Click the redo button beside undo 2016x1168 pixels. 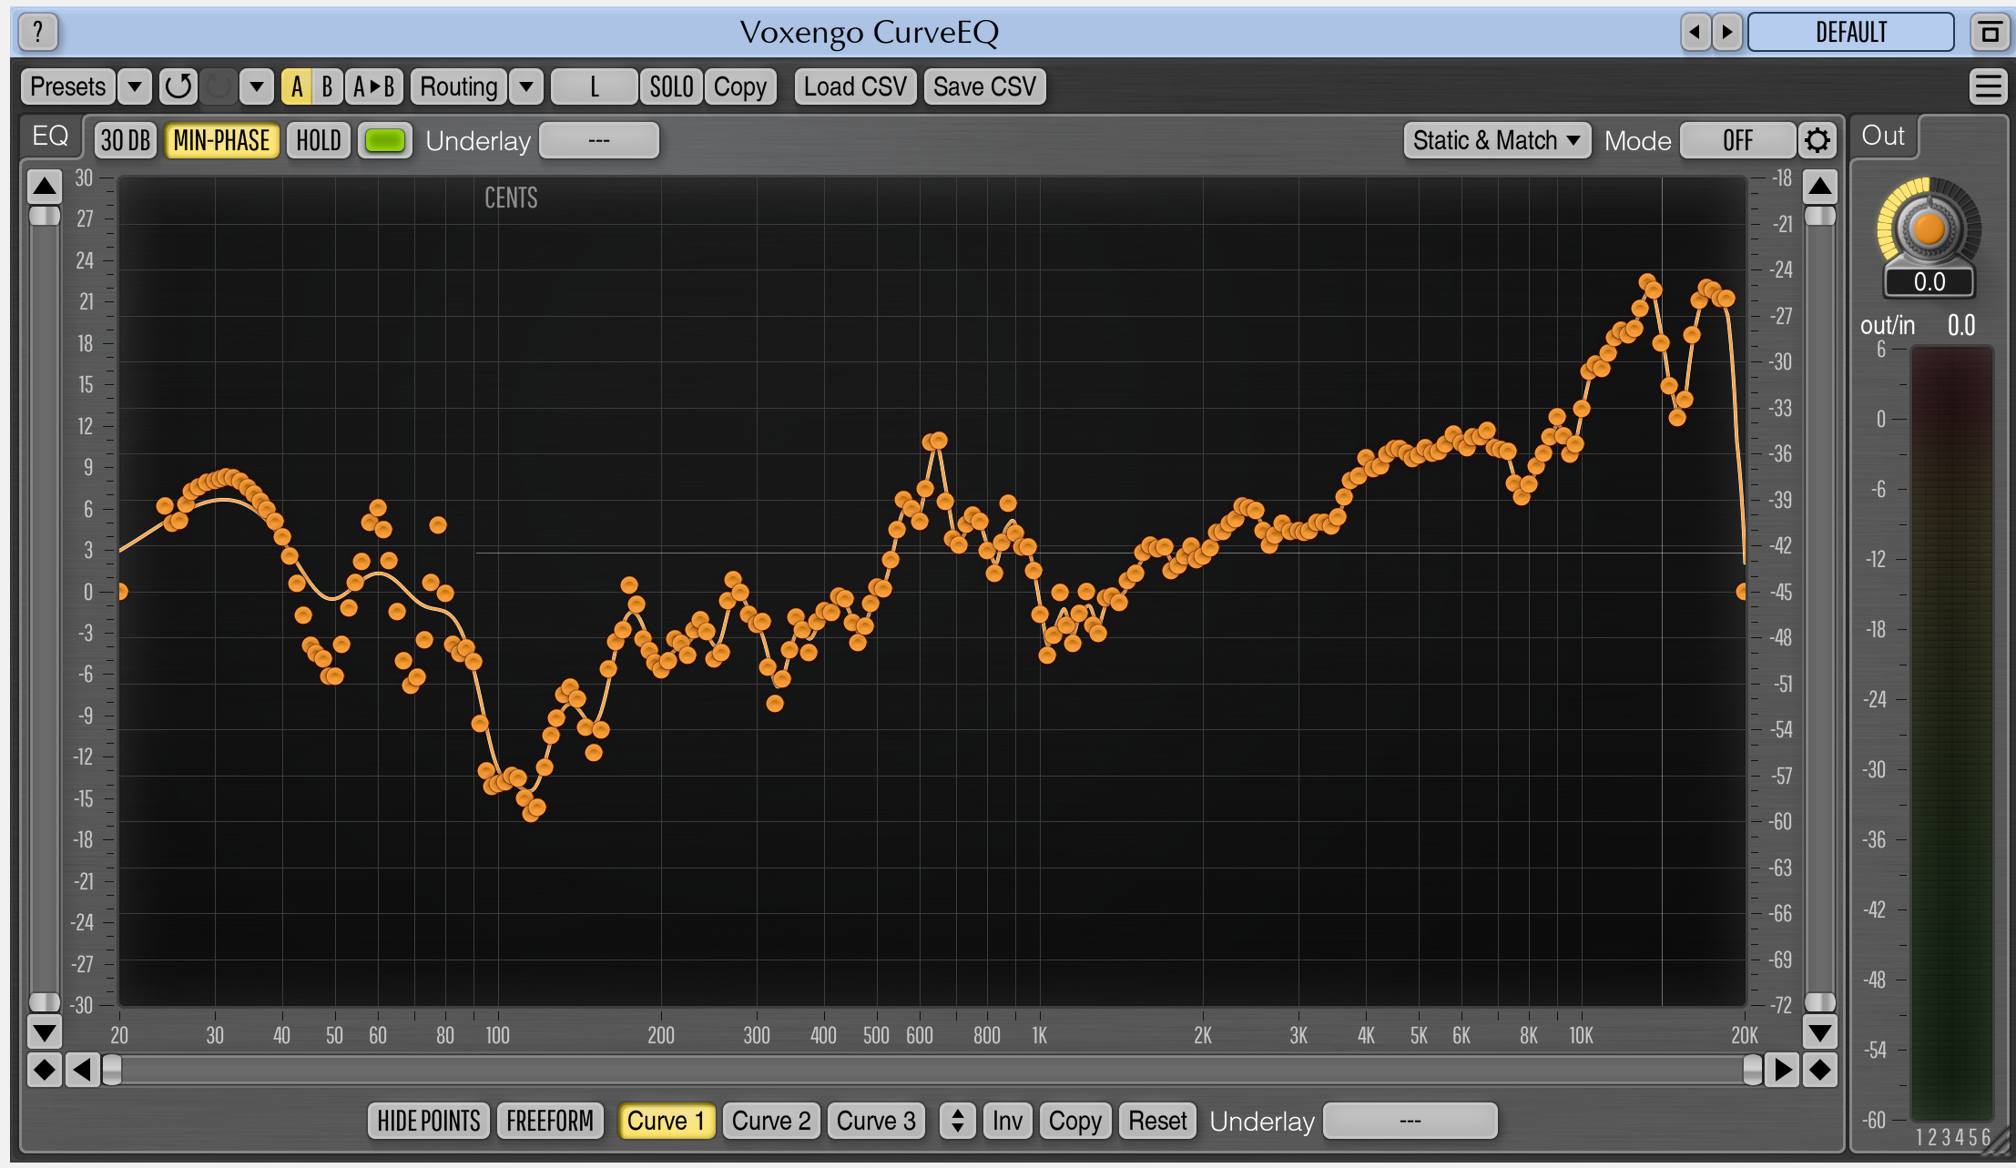coord(218,86)
